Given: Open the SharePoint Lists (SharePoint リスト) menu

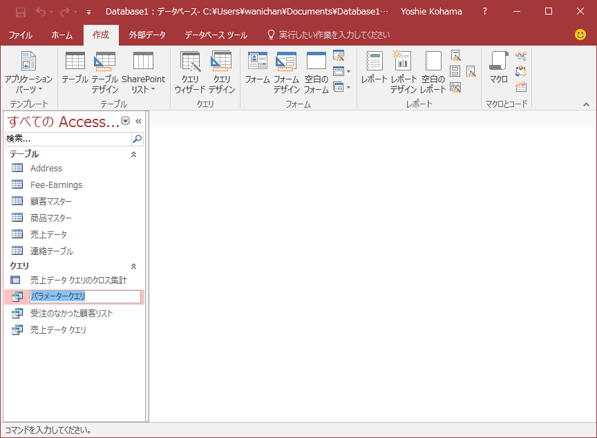Looking at the screenshot, I should pos(143,73).
